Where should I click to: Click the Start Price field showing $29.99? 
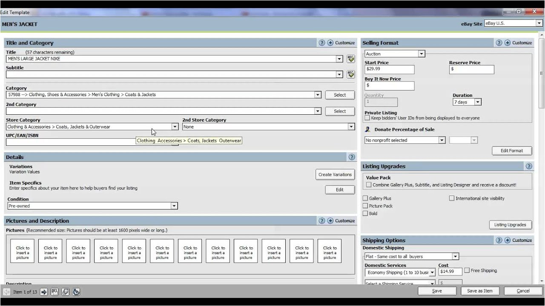389,69
